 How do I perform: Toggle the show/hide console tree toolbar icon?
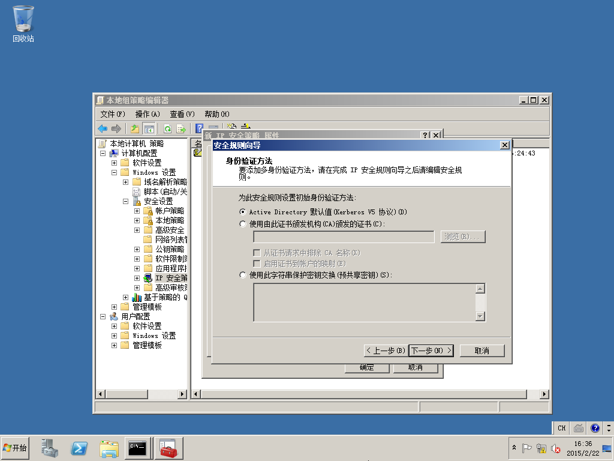149,128
